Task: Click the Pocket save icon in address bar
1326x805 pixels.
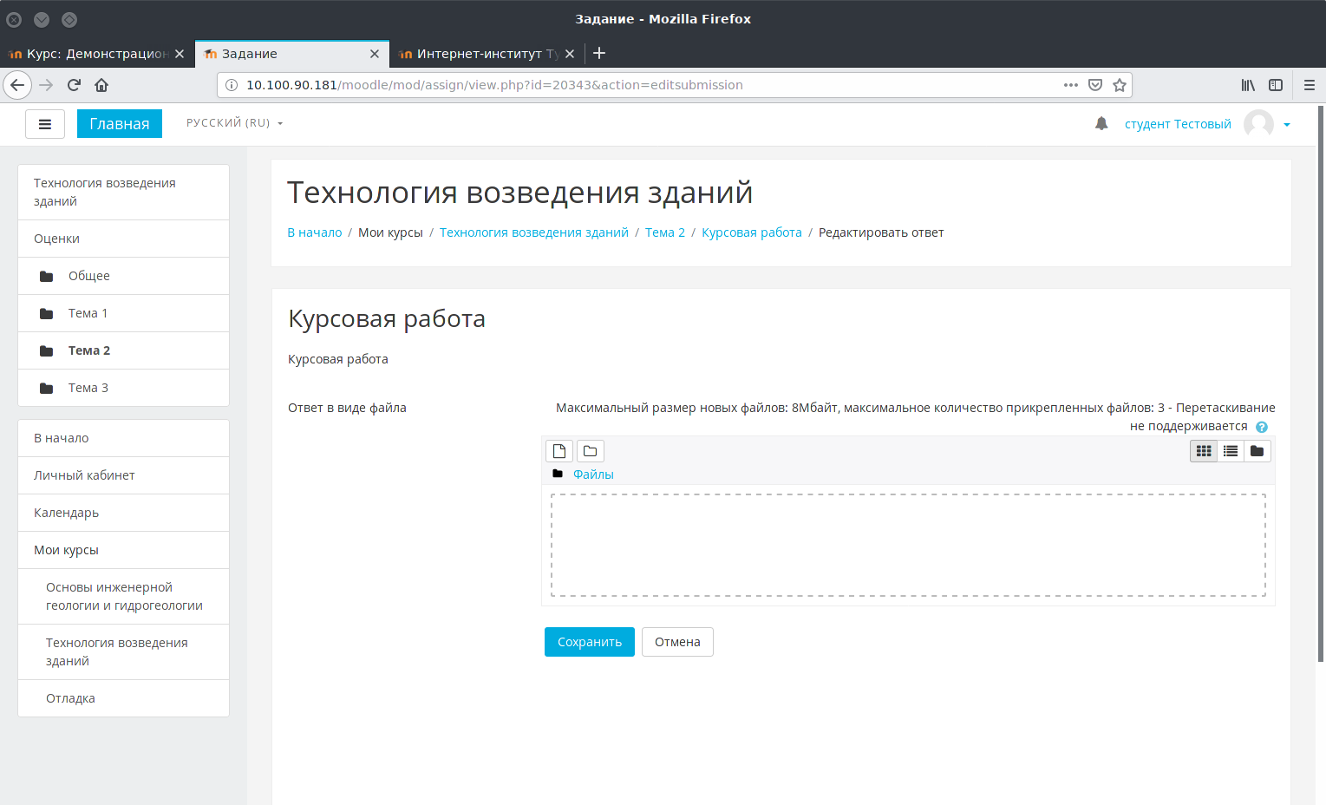Action: tap(1095, 85)
